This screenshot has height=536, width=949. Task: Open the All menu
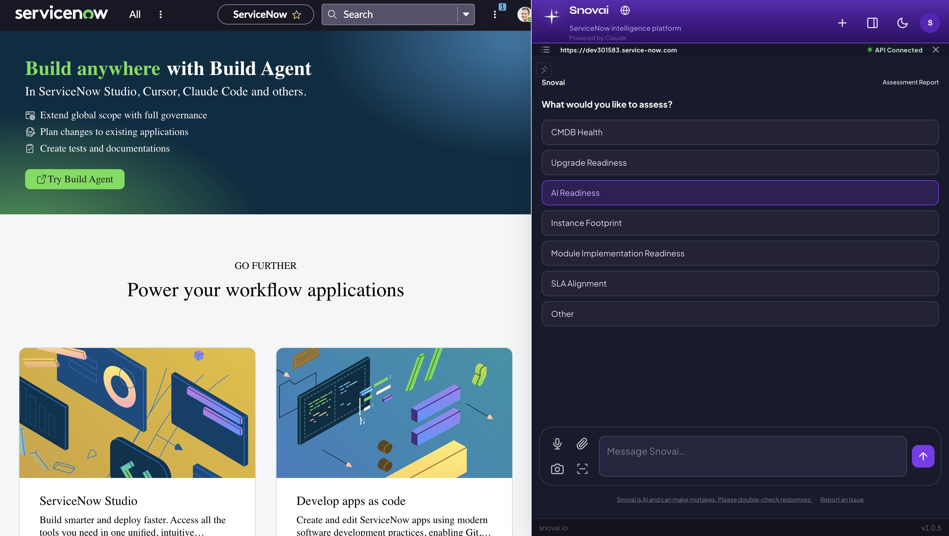[135, 14]
